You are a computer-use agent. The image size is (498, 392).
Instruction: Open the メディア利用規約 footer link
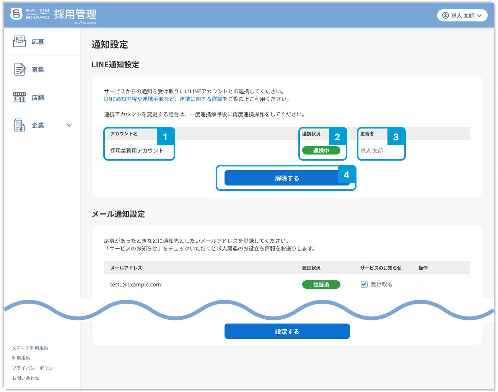pyautogui.click(x=30, y=348)
